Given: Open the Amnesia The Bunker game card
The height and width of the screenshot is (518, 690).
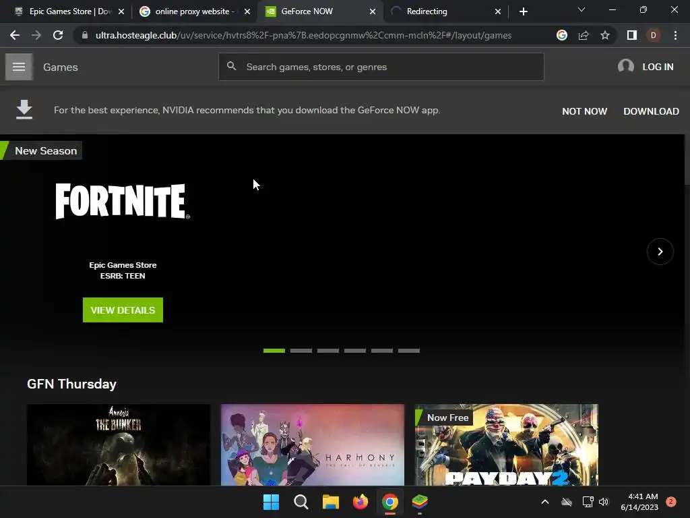Looking at the screenshot, I should point(119,445).
